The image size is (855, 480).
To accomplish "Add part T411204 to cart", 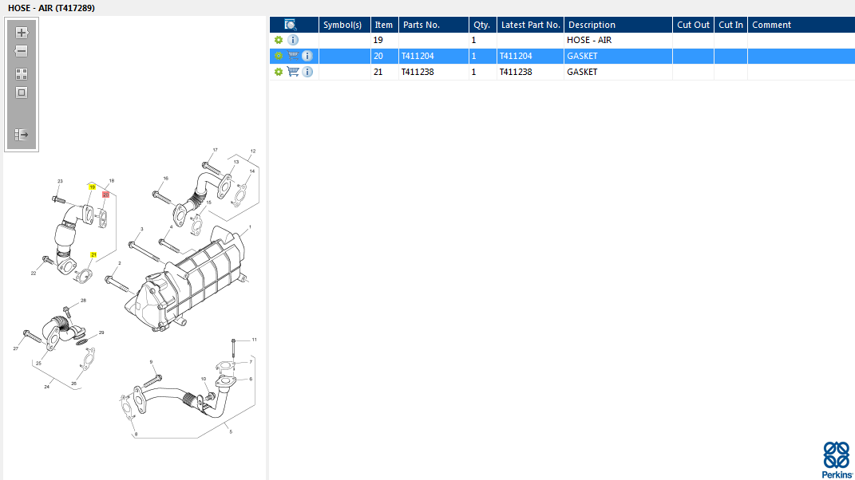I will 293,56.
